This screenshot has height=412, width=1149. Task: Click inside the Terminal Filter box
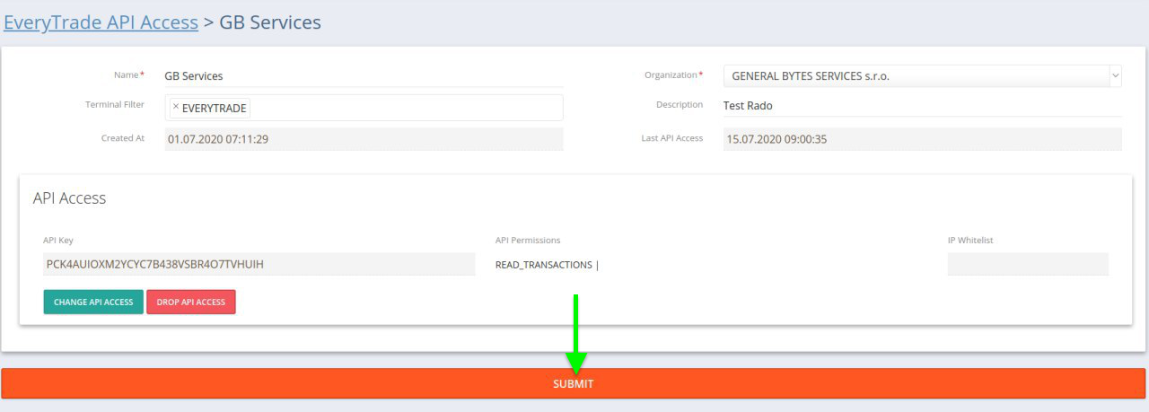click(x=364, y=108)
